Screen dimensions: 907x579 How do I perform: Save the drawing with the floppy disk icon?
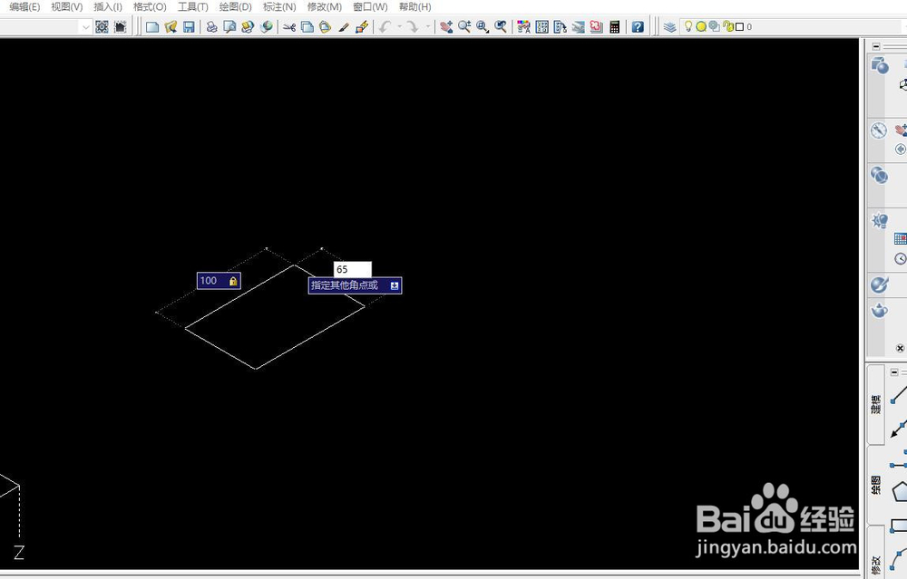click(189, 26)
